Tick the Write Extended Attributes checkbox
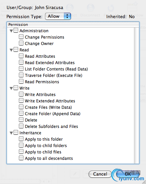Image resolution: width=146 pixels, height=184 pixels. click(x=21, y=101)
